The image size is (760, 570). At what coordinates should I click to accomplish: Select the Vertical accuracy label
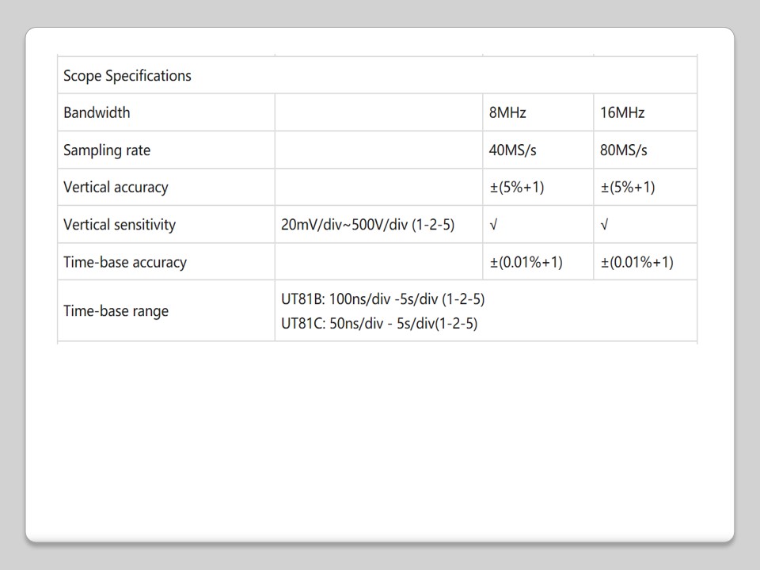(116, 188)
